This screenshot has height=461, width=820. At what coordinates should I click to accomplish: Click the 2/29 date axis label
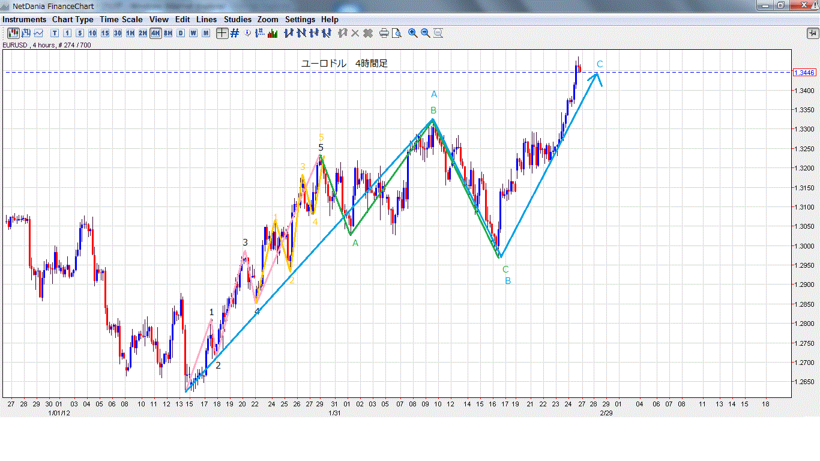(x=606, y=413)
